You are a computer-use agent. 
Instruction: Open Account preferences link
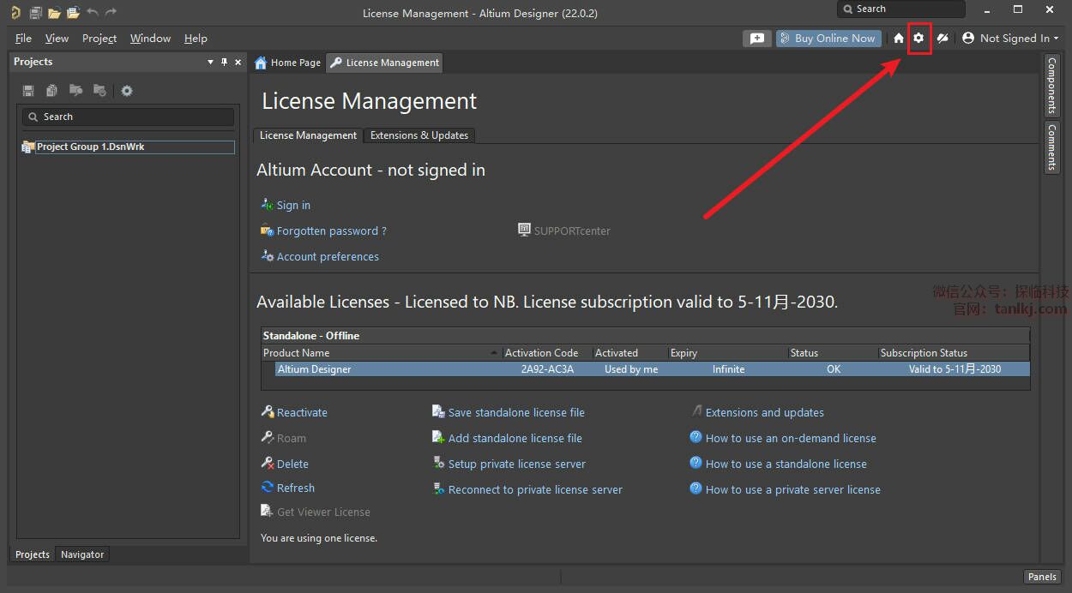tap(328, 256)
